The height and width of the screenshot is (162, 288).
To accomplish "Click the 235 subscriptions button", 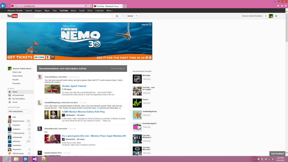I will (x=118, y=69).
